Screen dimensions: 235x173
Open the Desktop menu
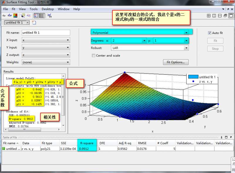coord(48,9)
